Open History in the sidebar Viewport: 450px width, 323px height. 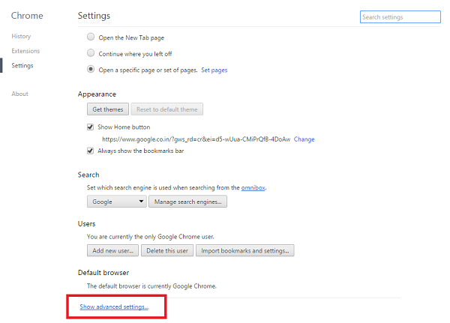(x=21, y=36)
